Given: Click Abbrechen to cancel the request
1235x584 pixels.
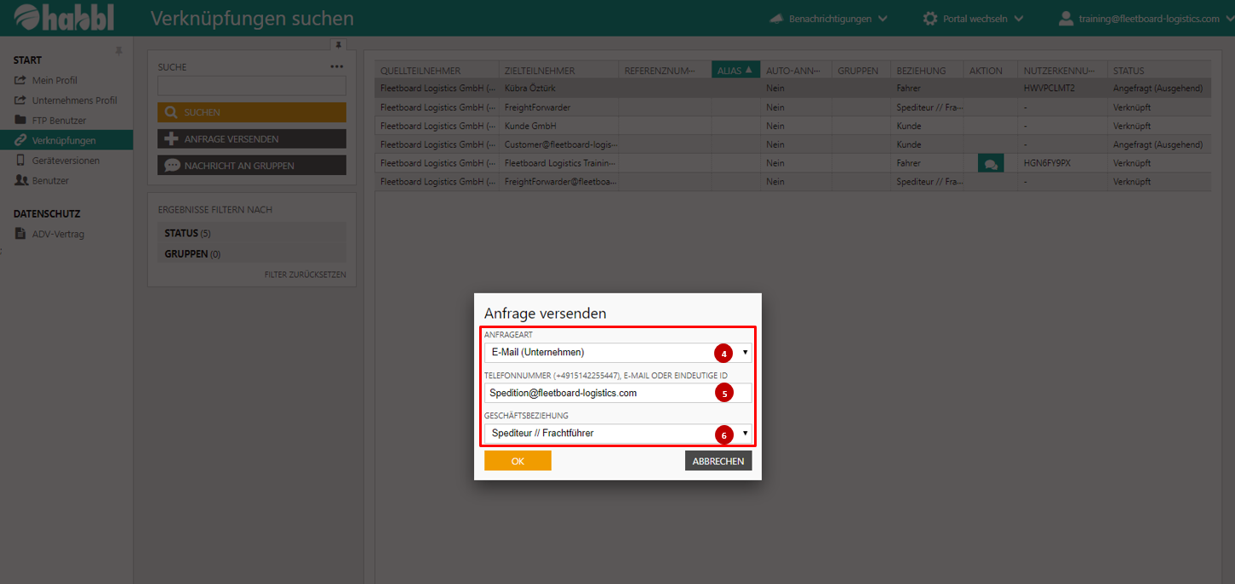Looking at the screenshot, I should point(718,461).
